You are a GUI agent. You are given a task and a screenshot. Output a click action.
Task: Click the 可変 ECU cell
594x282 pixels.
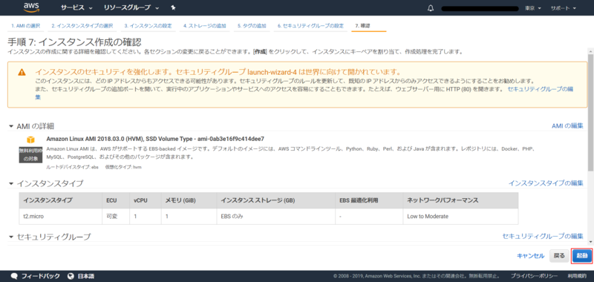(x=116, y=217)
